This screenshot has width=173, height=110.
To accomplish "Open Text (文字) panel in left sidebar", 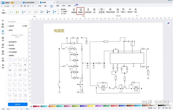I will click(x=3, y=39).
